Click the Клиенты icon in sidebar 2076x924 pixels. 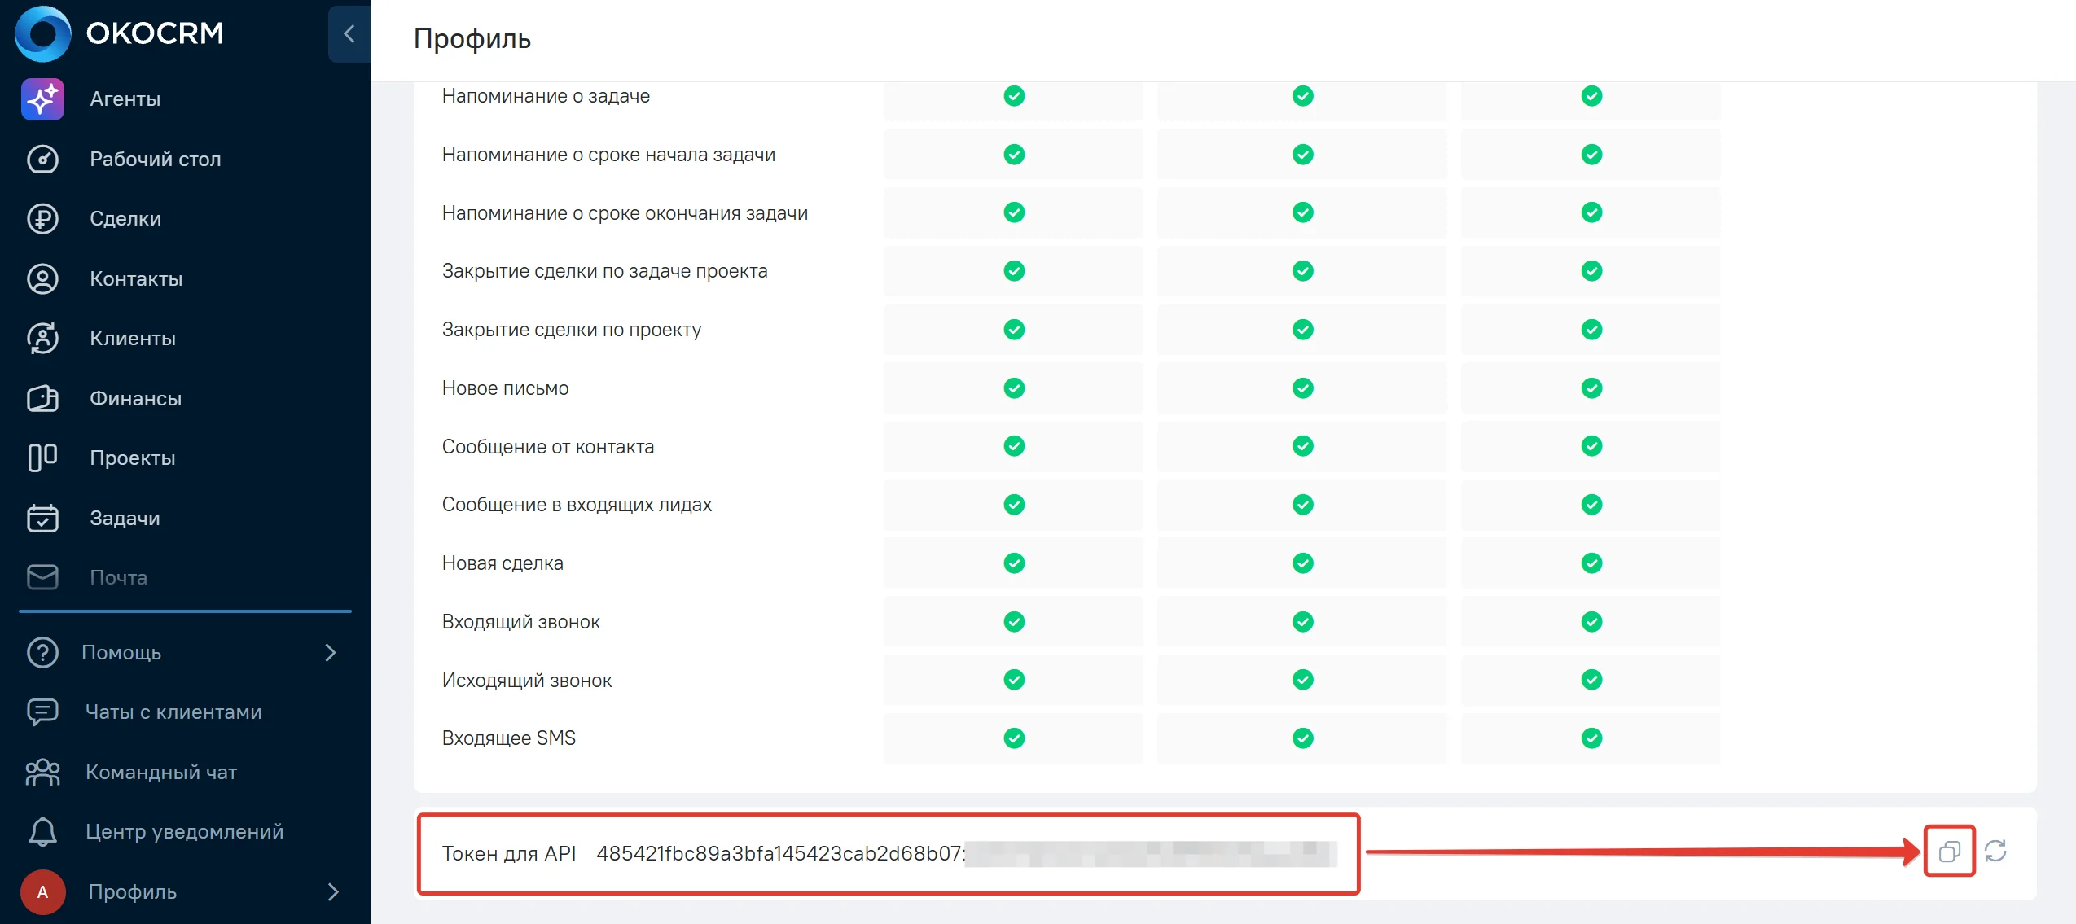tap(42, 338)
